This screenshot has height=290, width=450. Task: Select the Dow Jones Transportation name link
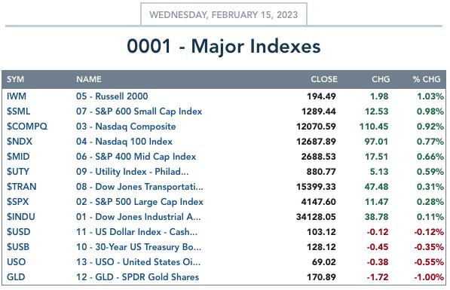(x=139, y=187)
